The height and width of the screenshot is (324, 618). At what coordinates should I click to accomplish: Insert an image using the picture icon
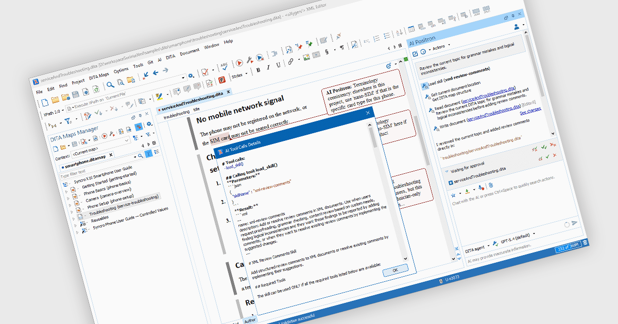click(x=306, y=58)
